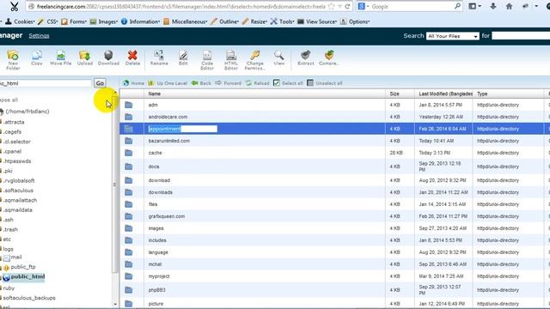Open the Images developer toolbar menu
550x309 pixels.
[x=104, y=21]
